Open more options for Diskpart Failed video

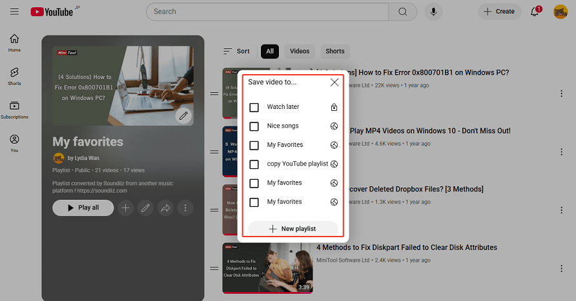tap(561, 268)
